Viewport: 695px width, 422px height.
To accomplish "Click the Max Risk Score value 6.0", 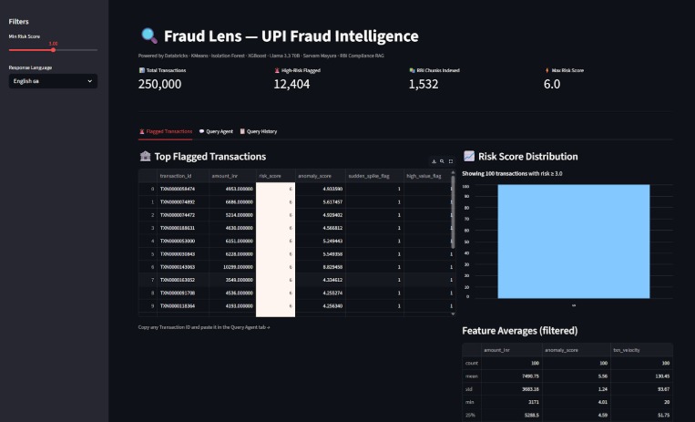I will 552,84.
